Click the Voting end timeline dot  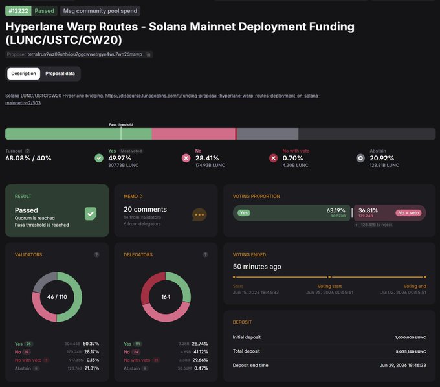[x=425, y=277]
